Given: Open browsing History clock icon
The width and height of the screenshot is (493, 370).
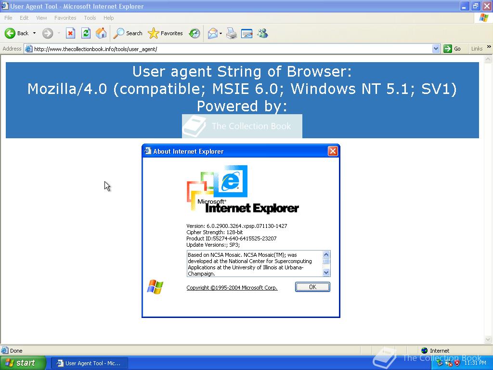Looking at the screenshot, I should (x=195, y=33).
